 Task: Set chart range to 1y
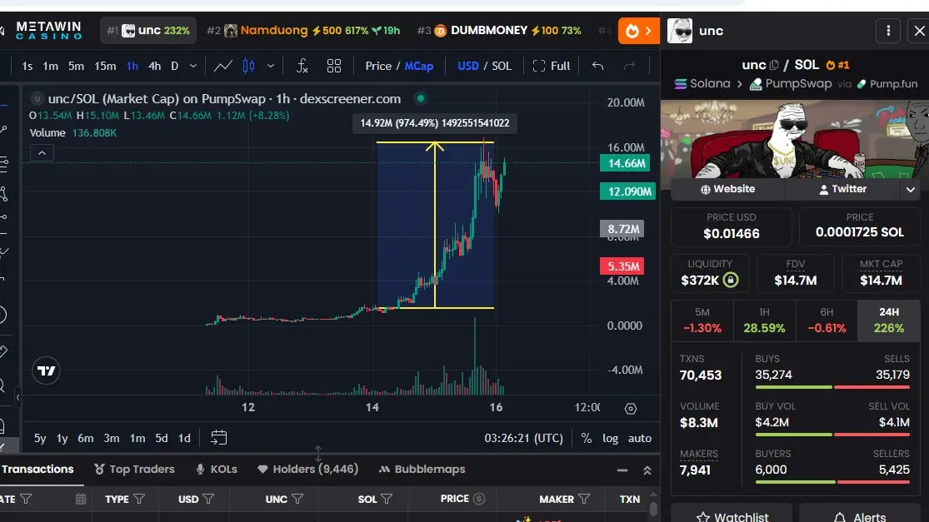[62, 438]
